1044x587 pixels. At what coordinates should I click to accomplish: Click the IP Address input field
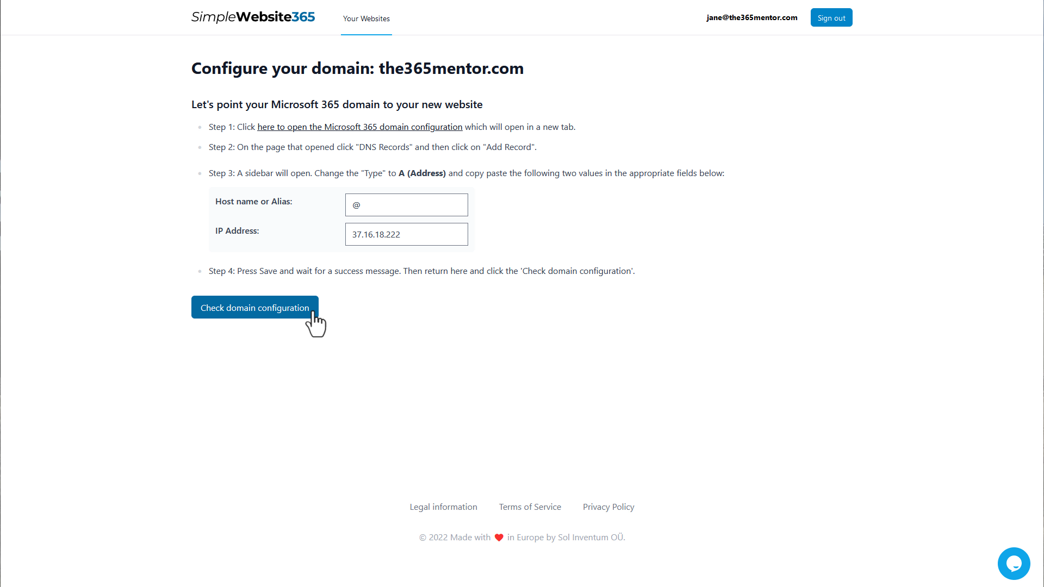(407, 234)
